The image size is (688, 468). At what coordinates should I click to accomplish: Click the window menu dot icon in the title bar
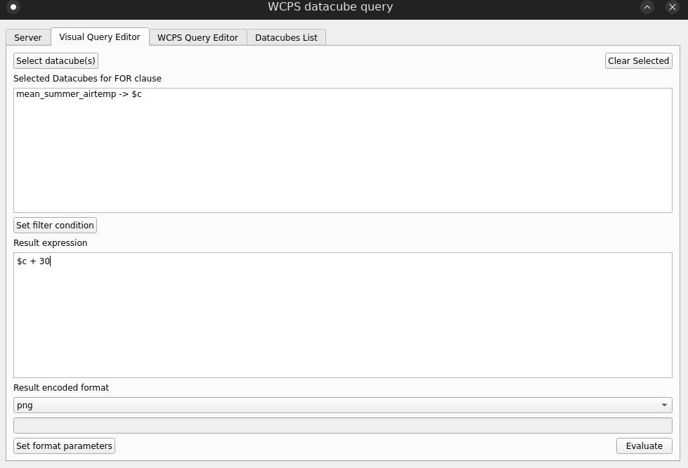(13, 7)
